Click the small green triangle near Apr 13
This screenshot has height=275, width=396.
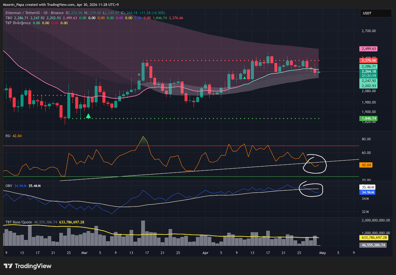tap(244, 77)
